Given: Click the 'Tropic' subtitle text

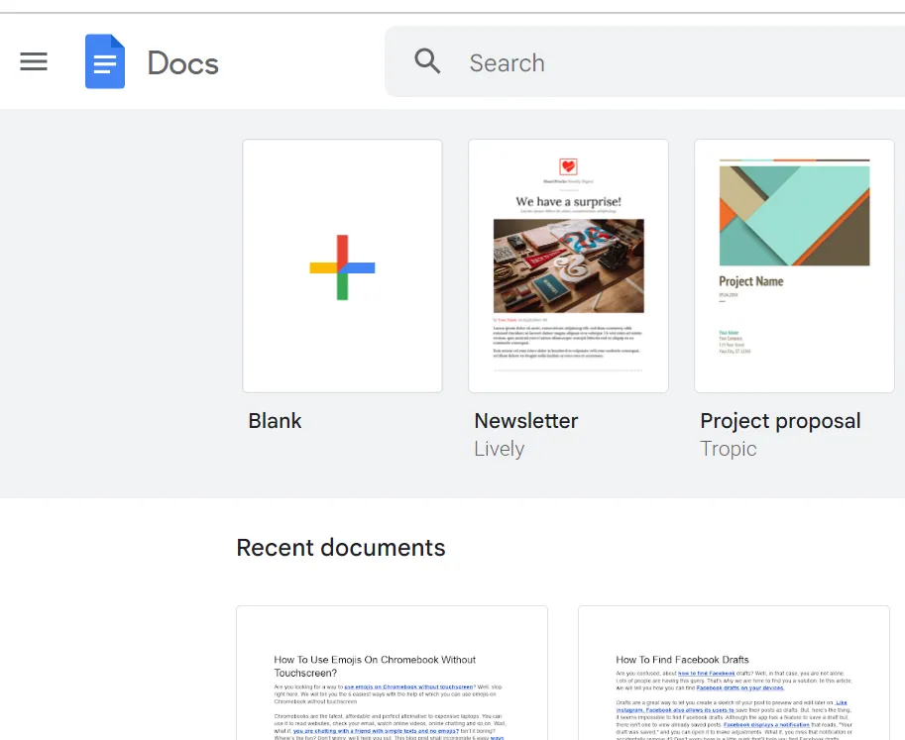Looking at the screenshot, I should click(729, 449).
